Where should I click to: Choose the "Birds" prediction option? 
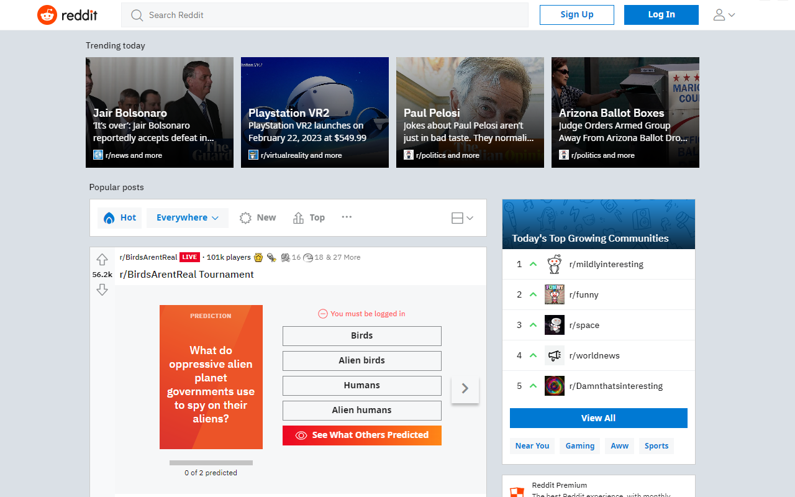coord(362,336)
